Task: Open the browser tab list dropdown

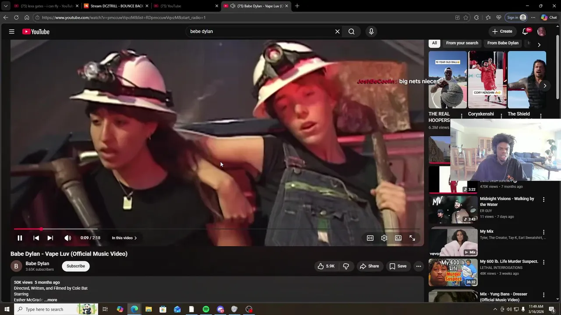Action: pyautogui.click(x=6, y=6)
